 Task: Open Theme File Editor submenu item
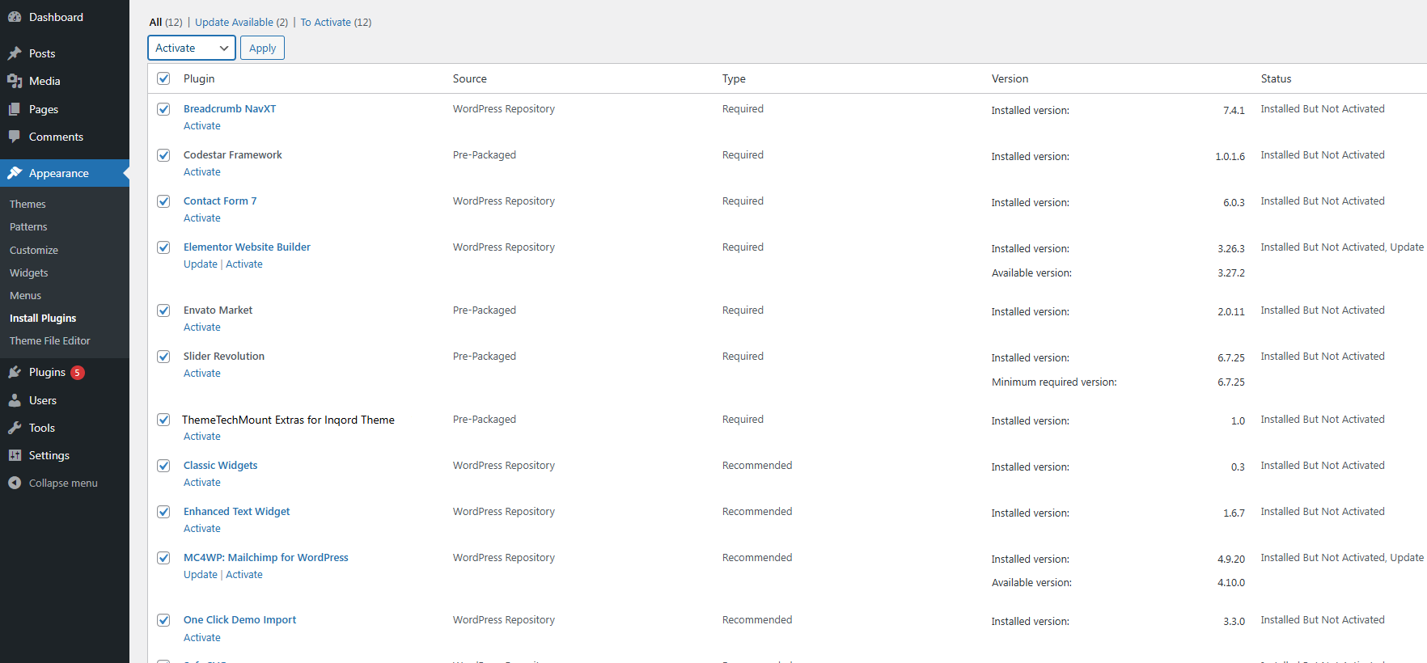click(50, 341)
